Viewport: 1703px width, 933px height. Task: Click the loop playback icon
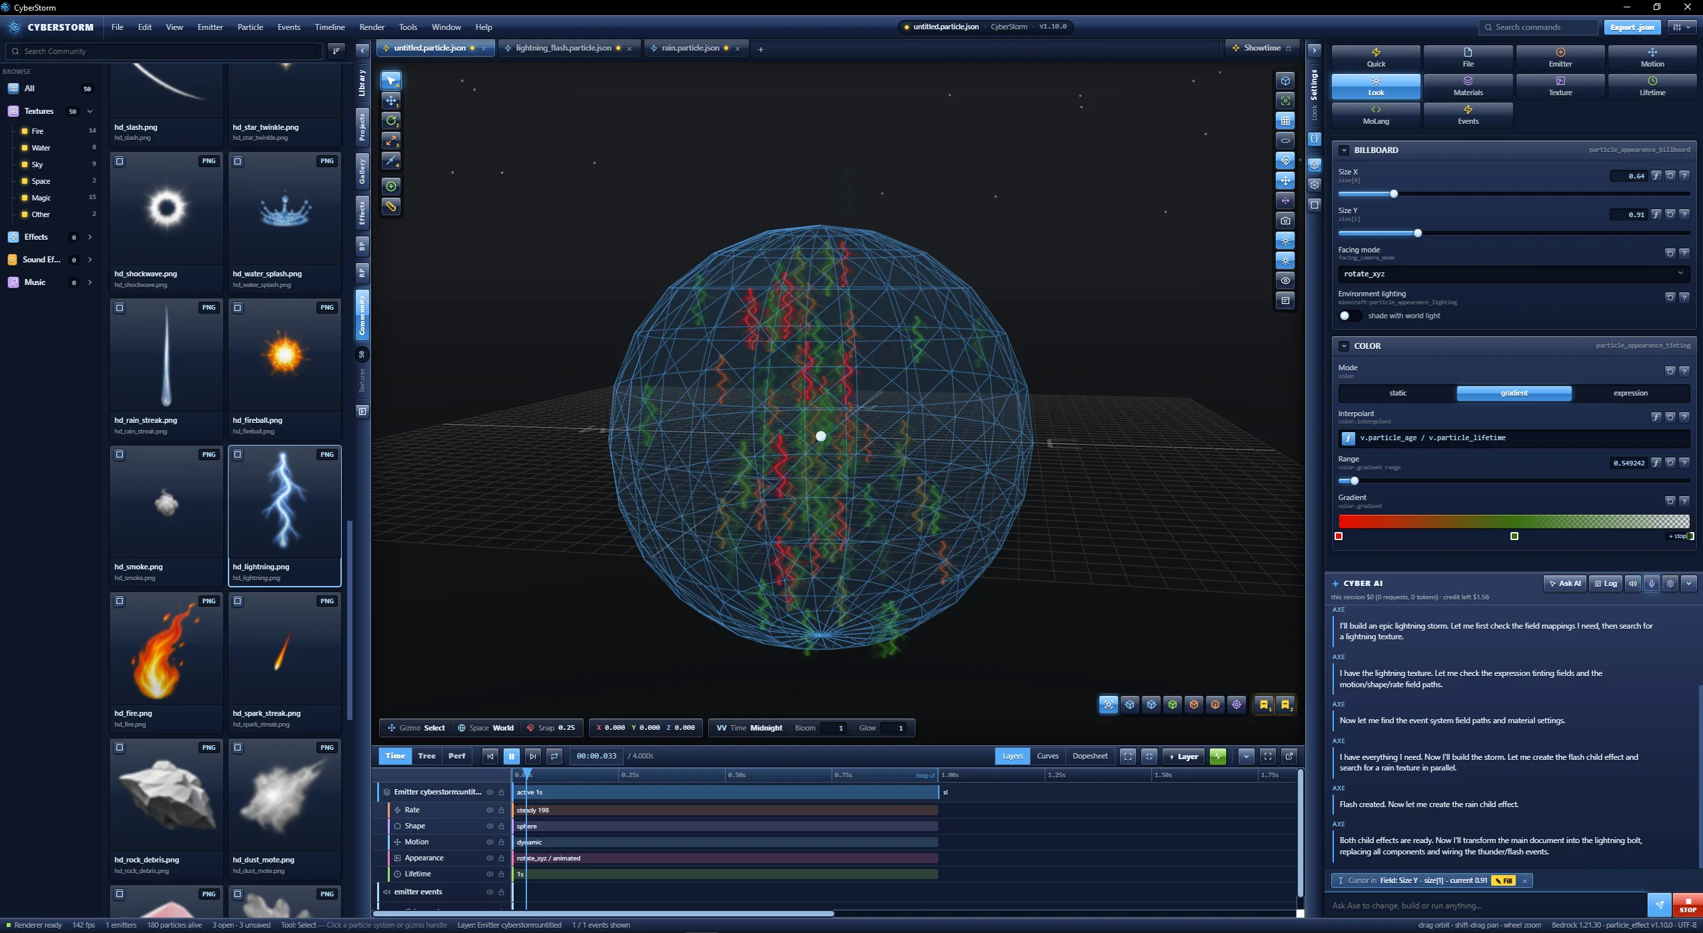click(x=554, y=756)
